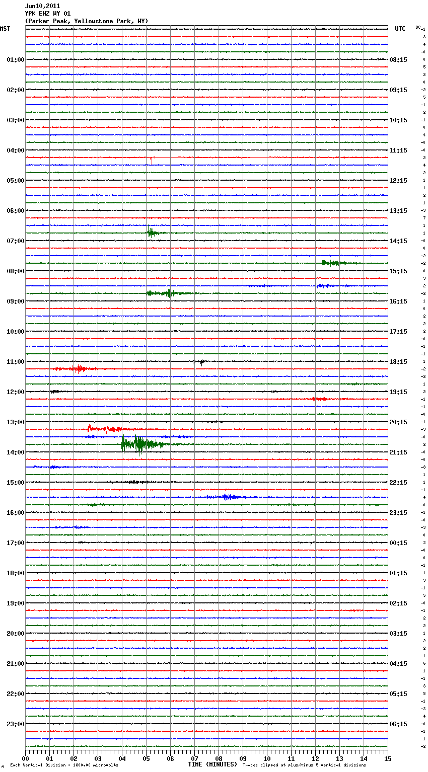Click the 08:15 UTC time label
This screenshot has height=772, width=428.
(398, 60)
